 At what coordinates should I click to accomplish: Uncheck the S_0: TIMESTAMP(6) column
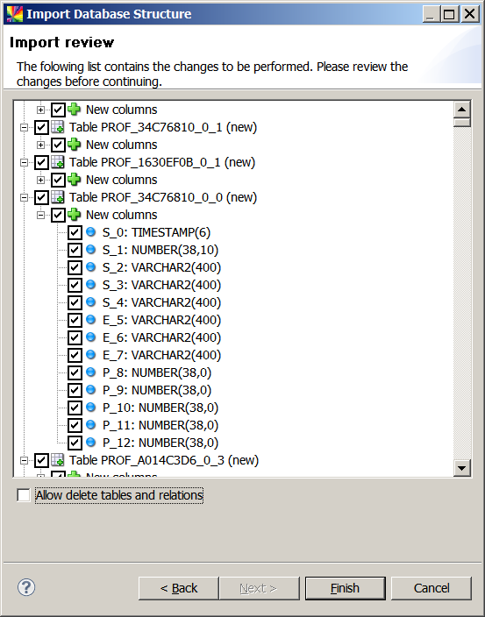(75, 232)
